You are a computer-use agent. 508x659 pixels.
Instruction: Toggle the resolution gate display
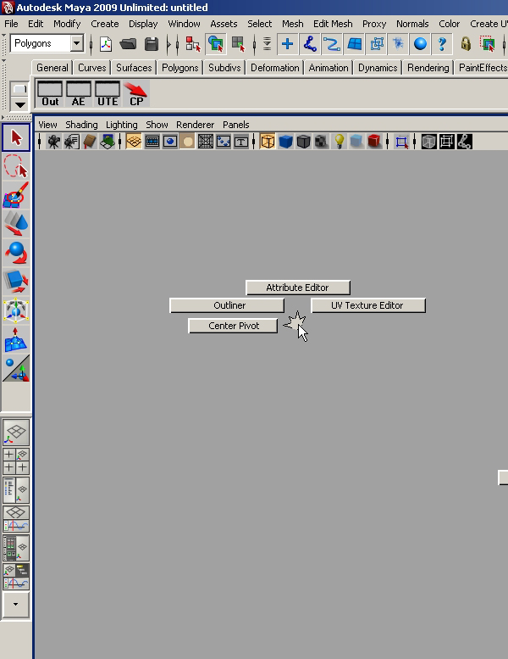tap(170, 142)
